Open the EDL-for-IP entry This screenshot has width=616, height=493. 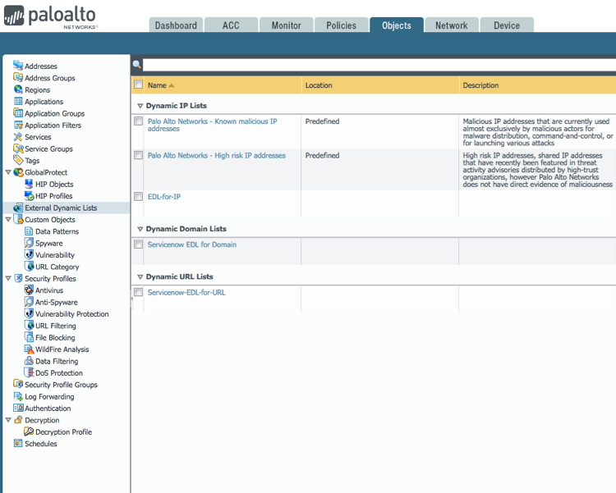coord(164,197)
